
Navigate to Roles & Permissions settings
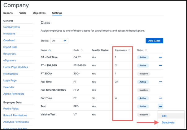15,115
